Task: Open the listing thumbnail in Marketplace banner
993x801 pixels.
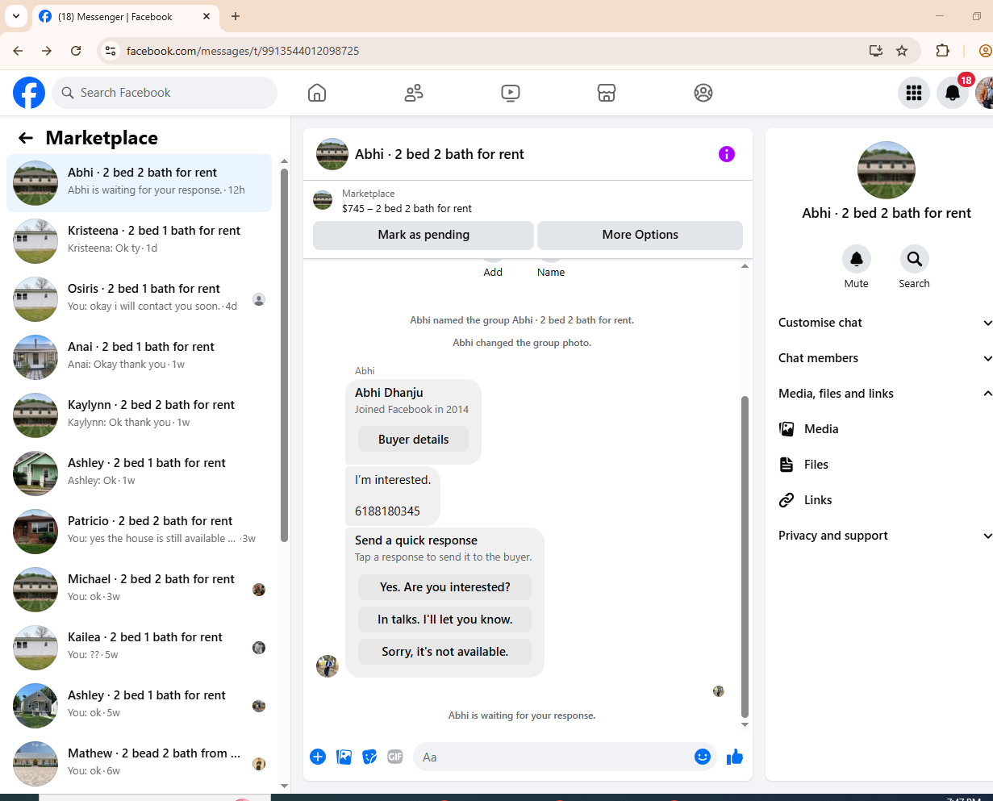Action: pyautogui.click(x=323, y=200)
